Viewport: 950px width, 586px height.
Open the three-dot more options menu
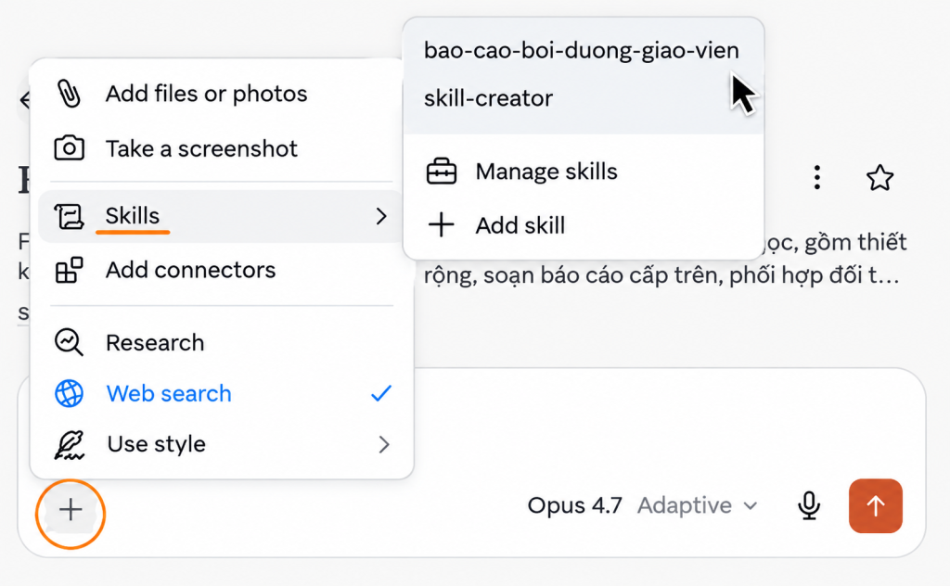817,178
